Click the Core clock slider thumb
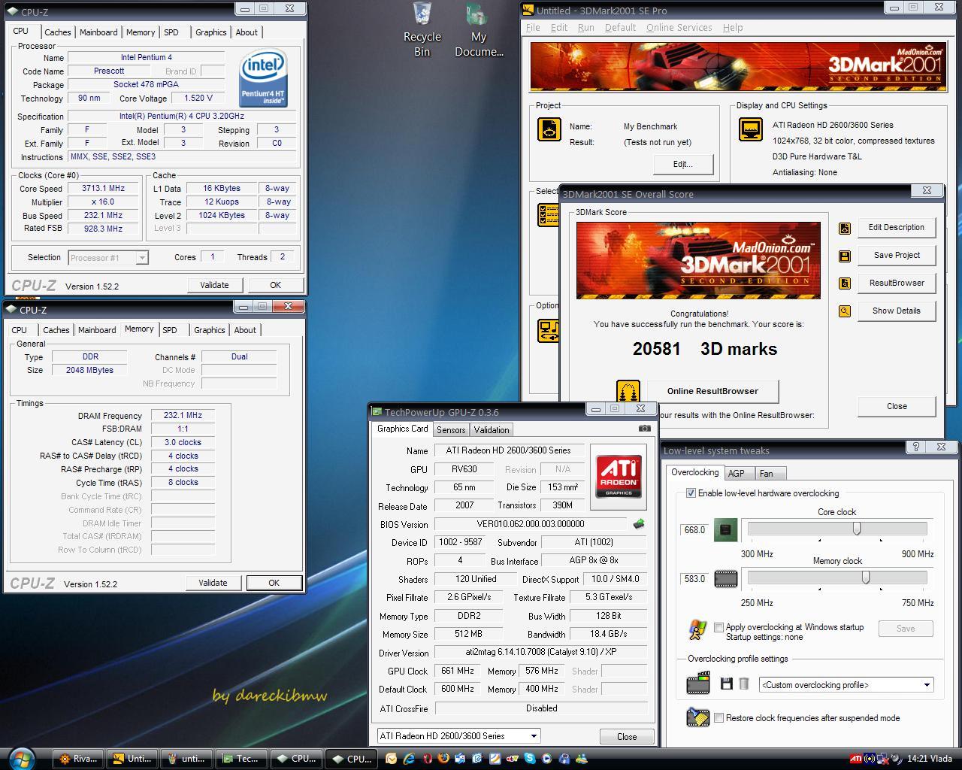 tap(857, 529)
